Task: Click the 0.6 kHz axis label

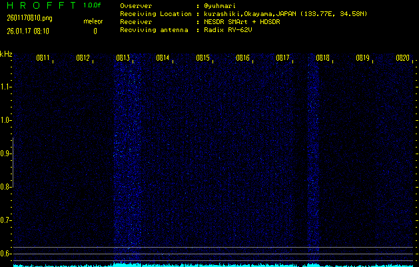Action: [x=5, y=254]
